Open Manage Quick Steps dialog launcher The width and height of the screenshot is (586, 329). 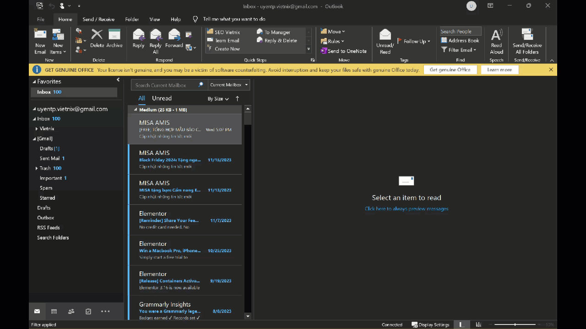click(x=313, y=60)
